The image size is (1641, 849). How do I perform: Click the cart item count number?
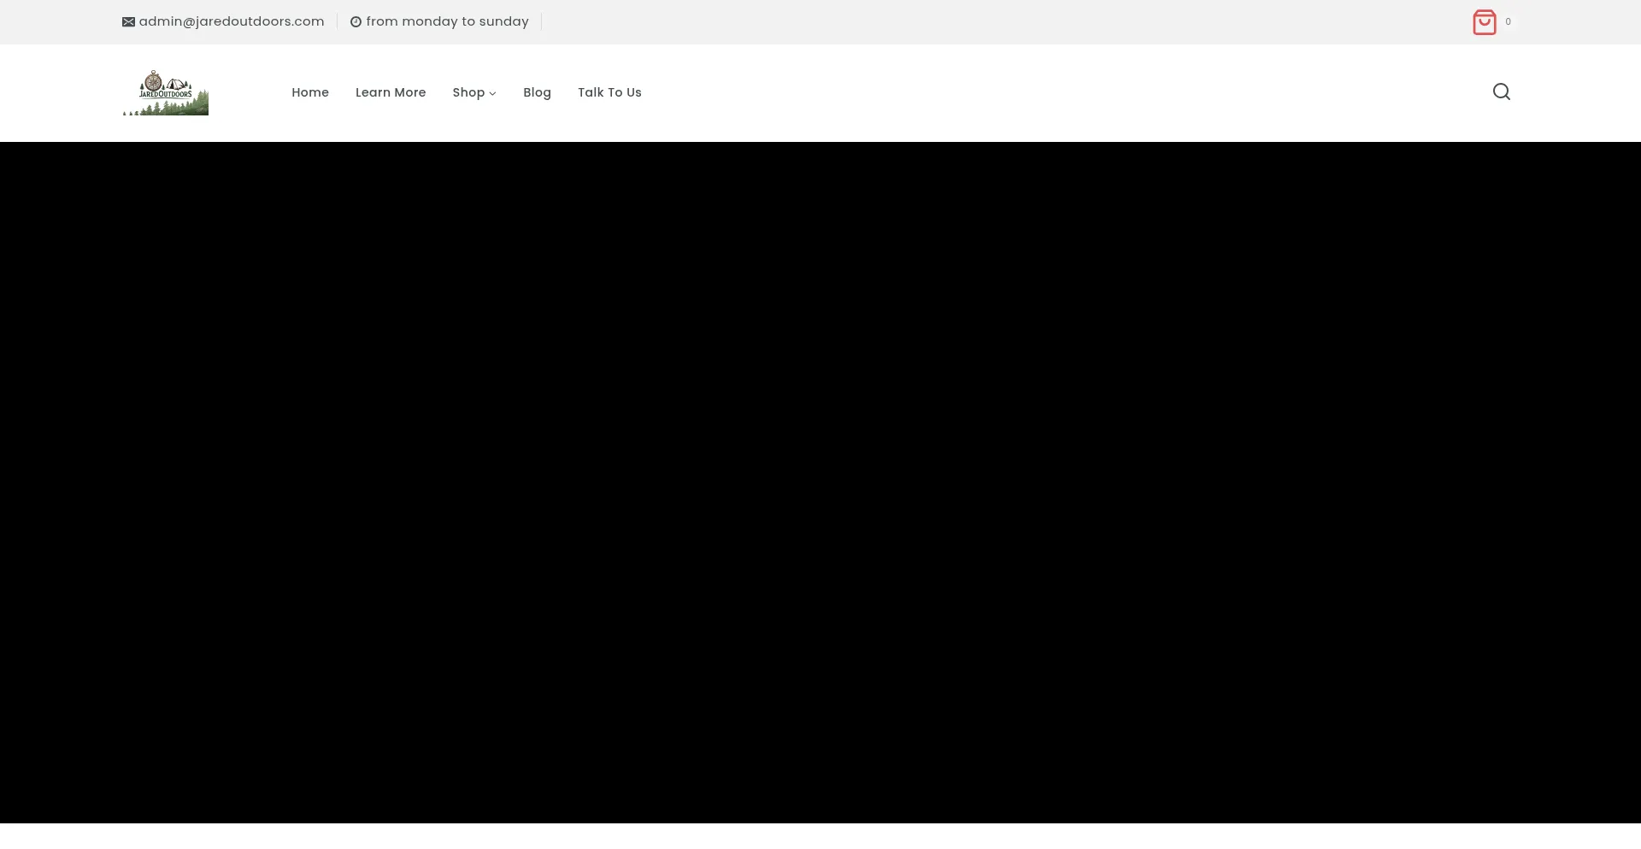1508,22
